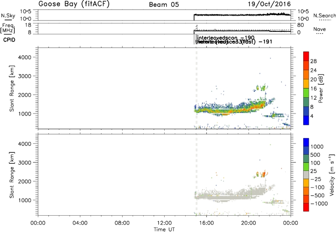
Task: Click the 'Nave' legend label
Action: pos(320,29)
